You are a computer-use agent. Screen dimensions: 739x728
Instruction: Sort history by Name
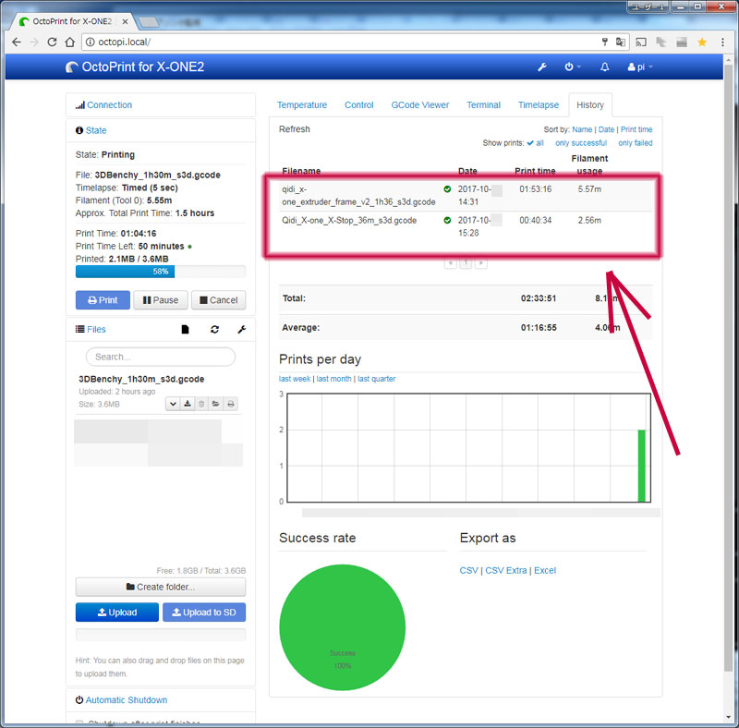583,129
